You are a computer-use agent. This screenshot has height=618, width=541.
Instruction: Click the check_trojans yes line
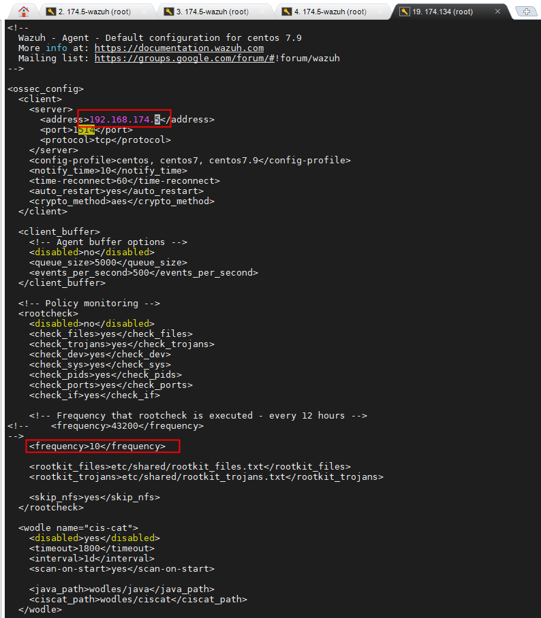tap(122, 344)
